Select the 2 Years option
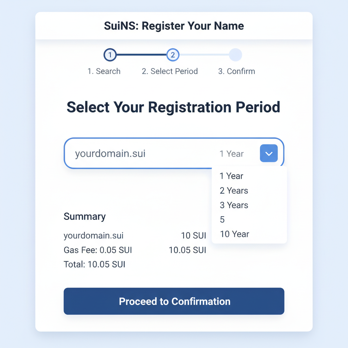The height and width of the screenshot is (348, 348). (233, 191)
